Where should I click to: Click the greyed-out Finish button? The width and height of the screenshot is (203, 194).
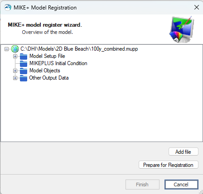tap(142, 185)
